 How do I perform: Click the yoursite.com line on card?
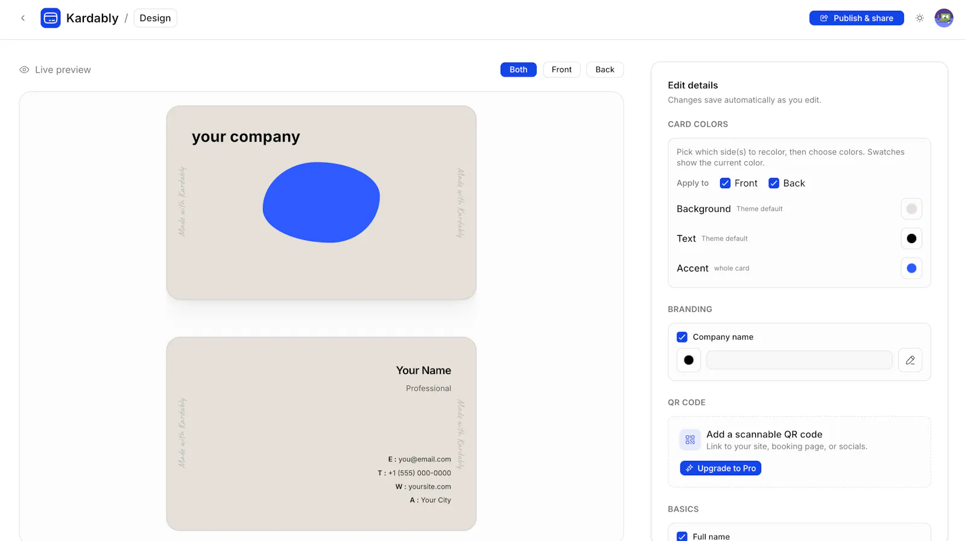point(423,487)
